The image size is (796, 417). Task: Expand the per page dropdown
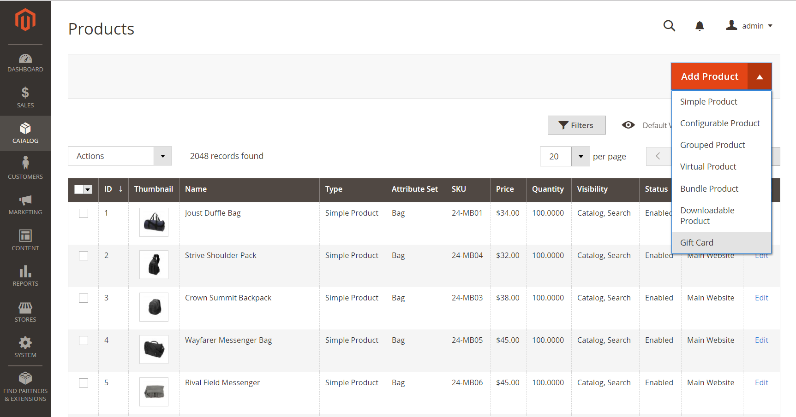[x=581, y=156]
